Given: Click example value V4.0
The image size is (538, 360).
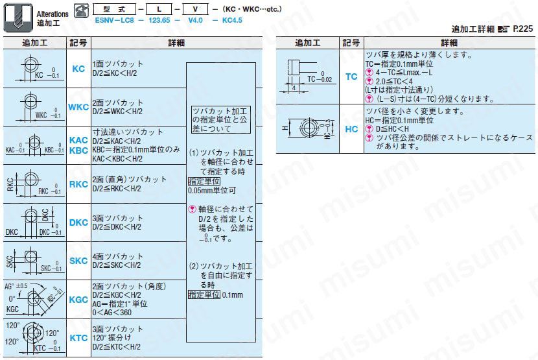Looking at the screenshot, I should pyautogui.click(x=195, y=20).
